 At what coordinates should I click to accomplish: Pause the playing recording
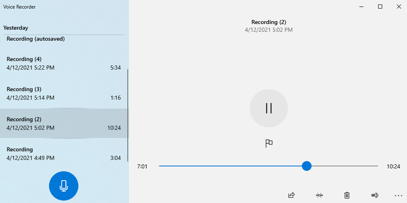point(269,108)
